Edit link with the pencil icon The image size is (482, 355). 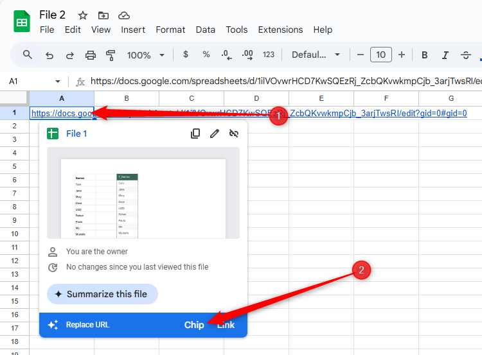point(215,134)
